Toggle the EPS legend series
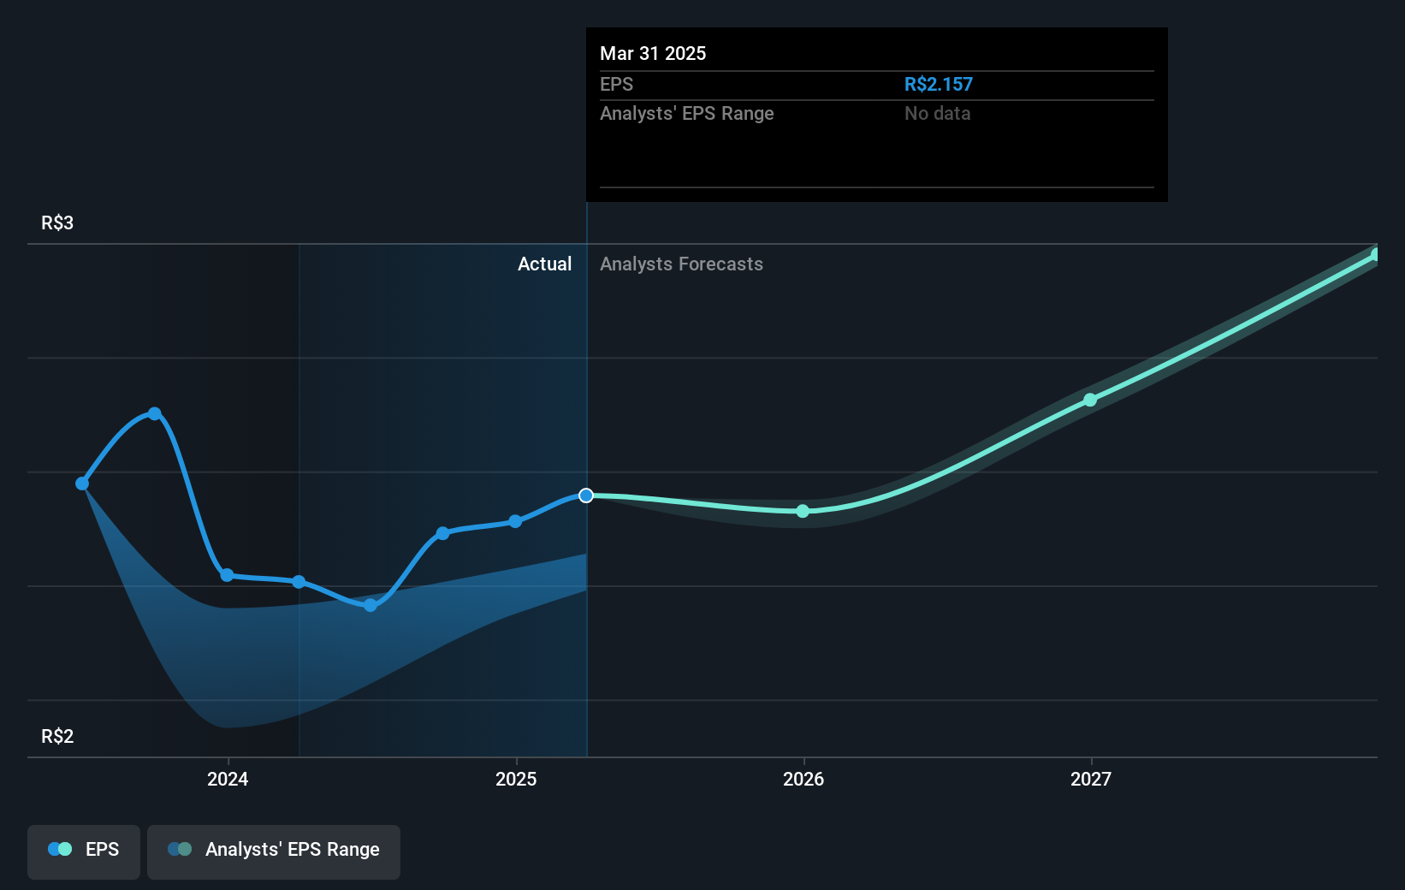The height and width of the screenshot is (890, 1405). tap(84, 851)
